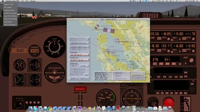Click the red mixture control knob
The width and height of the screenshot is (200, 112).
tap(168, 102)
